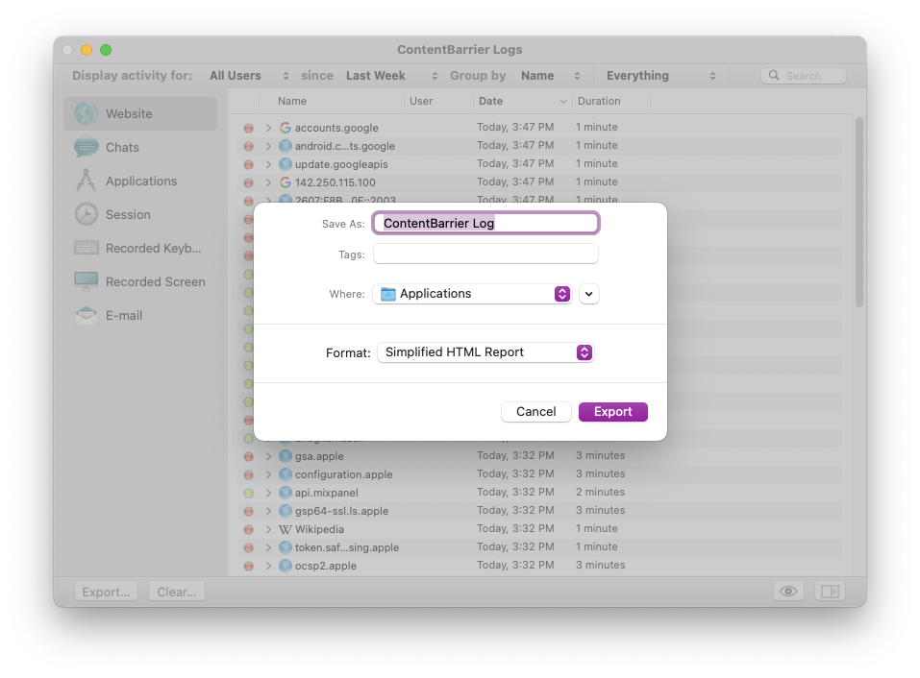Open the All Users popup menu

pyautogui.click(x=249, y=76)
